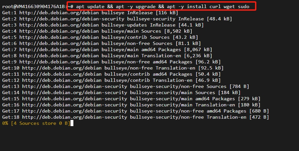Click the "0% [4 Sources store 0 B]" progress text

pyautogui.click(x=36, y=123)
